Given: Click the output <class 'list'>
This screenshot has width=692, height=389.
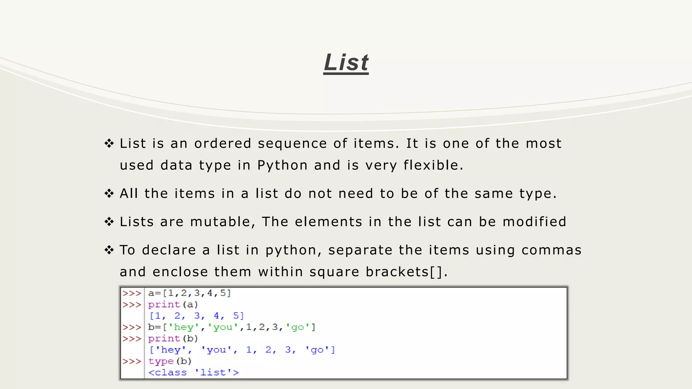Looking at the screenshot, I should point(194,372).
